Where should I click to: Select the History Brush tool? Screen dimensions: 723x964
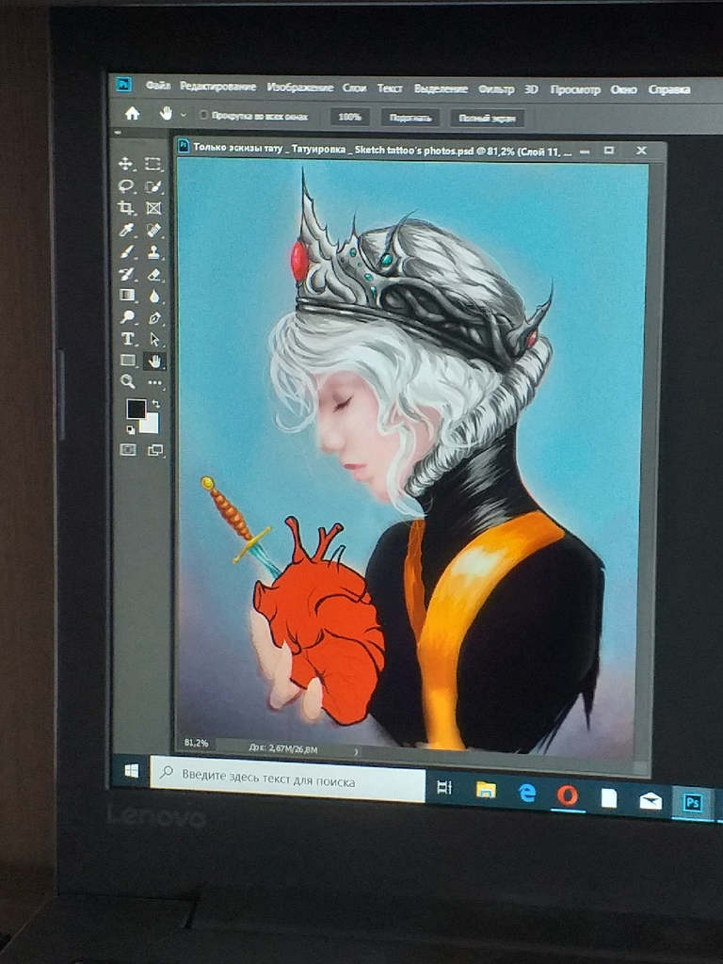[x=127, y=274]
